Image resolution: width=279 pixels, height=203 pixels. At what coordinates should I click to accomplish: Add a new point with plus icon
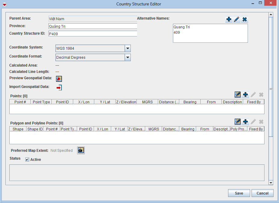point(246,95)
